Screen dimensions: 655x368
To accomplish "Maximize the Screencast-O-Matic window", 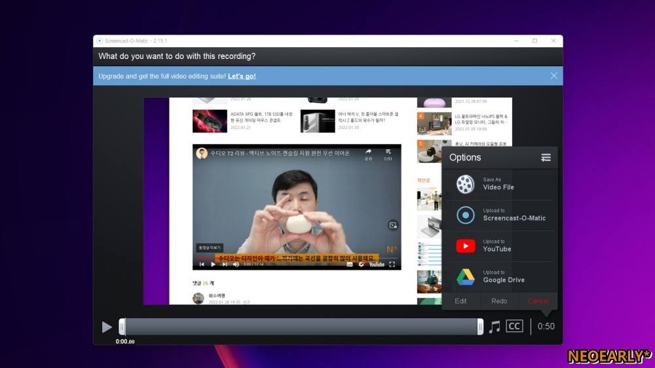I will point(534,41).
